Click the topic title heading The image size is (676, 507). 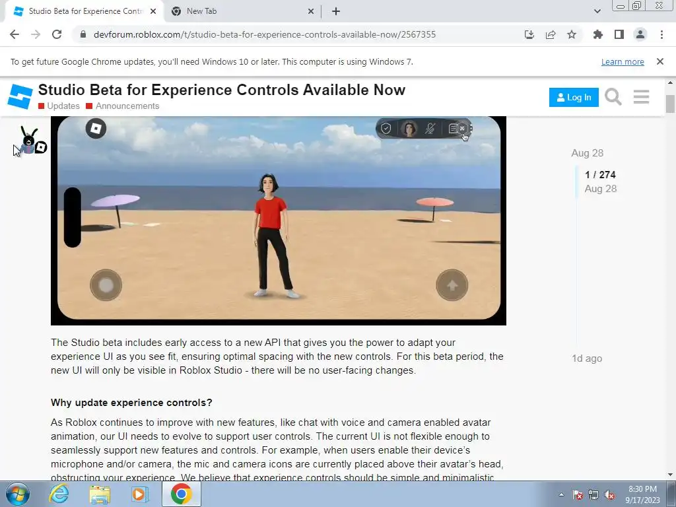(222, 90)
